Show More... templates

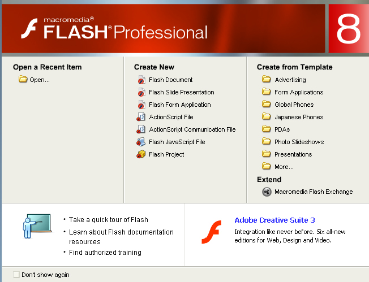coord(284,167)
